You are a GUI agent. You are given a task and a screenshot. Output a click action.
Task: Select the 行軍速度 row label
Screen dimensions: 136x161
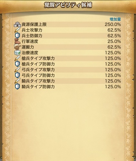pyautogui.click(x=30, y=41)
